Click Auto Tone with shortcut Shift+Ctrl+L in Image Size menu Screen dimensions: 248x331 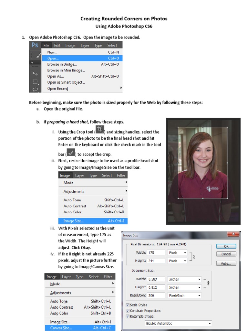93,200
